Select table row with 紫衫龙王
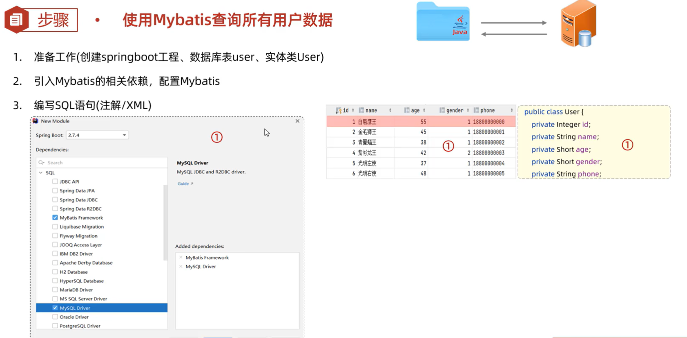 (421, 153)
